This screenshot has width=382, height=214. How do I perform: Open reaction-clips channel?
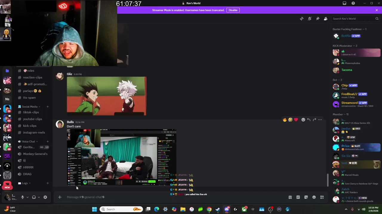tap(33, 77)
